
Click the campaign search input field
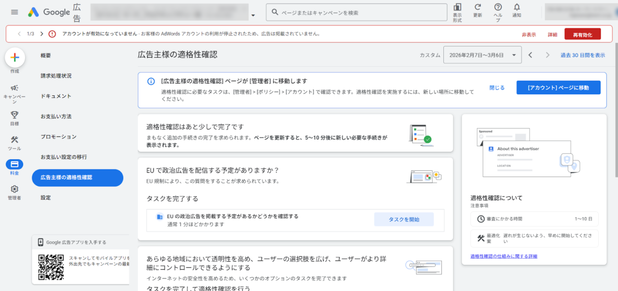pos(360,12)
